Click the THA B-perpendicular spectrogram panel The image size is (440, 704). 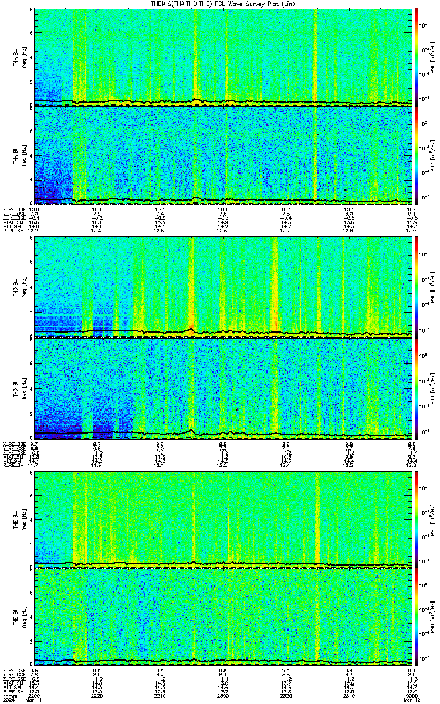click(224, 57)
